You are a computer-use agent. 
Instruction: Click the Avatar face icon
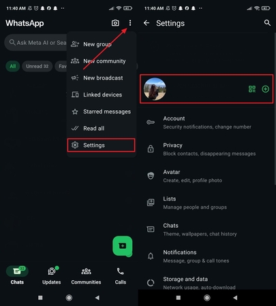click(151, 175)
